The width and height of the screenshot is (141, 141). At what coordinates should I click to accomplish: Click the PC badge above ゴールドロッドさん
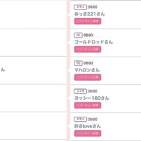(78, 35)
